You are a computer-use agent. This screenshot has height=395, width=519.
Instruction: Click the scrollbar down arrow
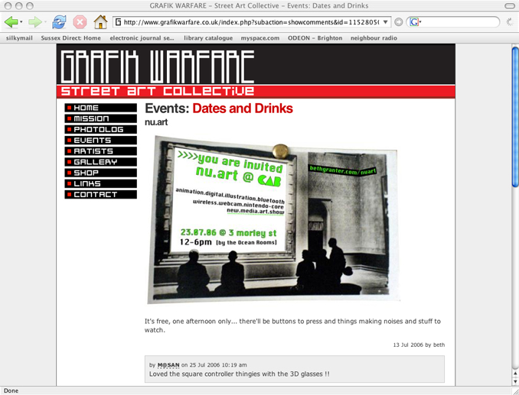point(515,381)
